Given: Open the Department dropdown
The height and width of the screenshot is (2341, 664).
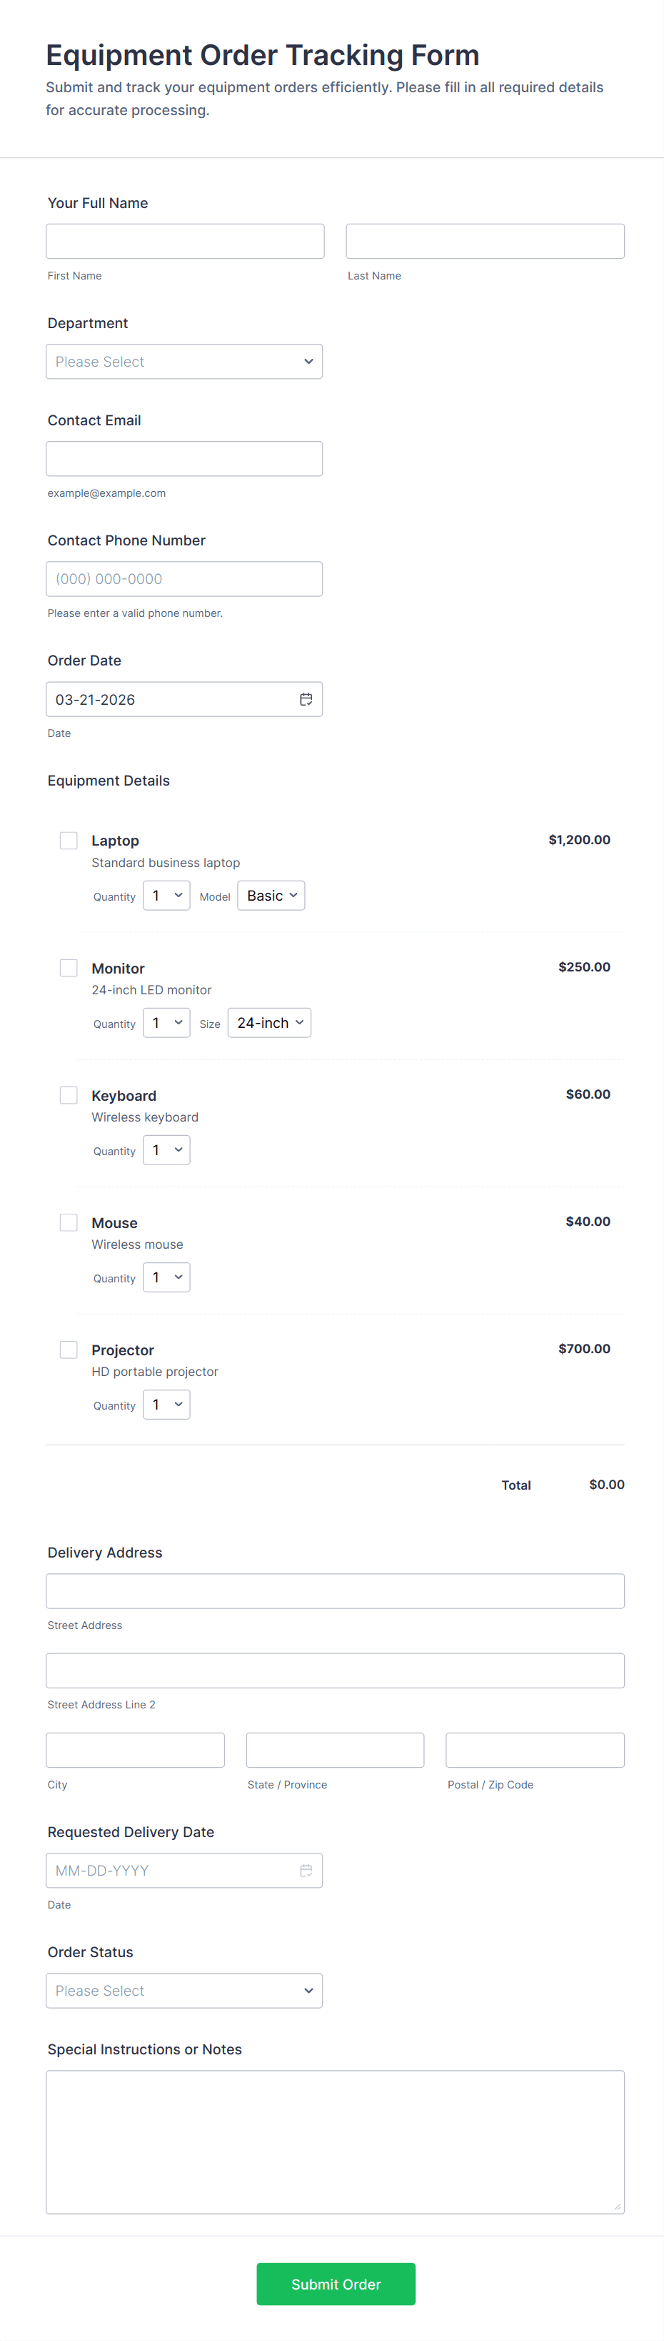Looking at the screenshot, I should (184, 362).
